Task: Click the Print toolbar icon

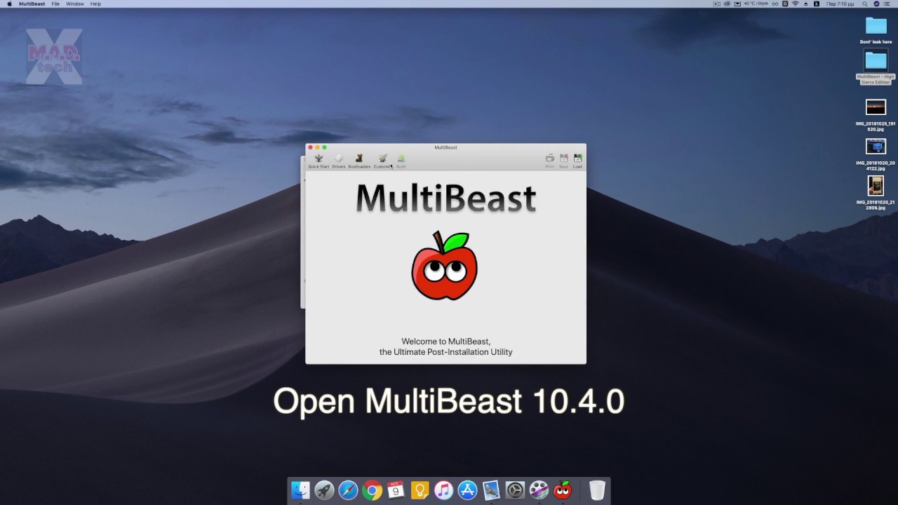Action: tap(550, 161)
